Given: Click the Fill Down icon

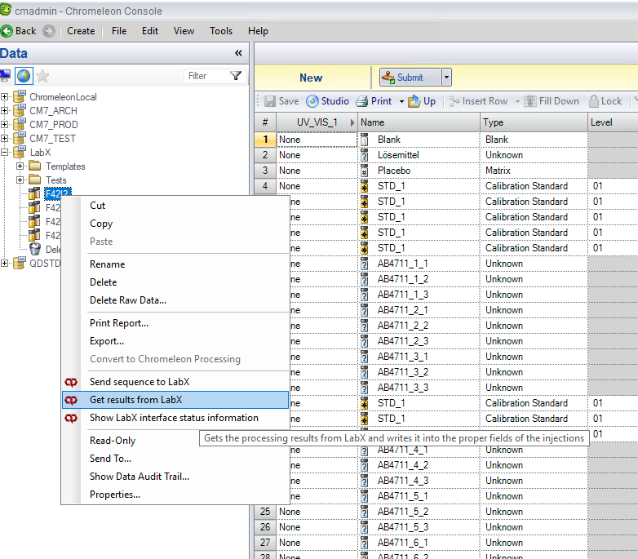Looking at the screenshot, I should click(x=530, y=101).
